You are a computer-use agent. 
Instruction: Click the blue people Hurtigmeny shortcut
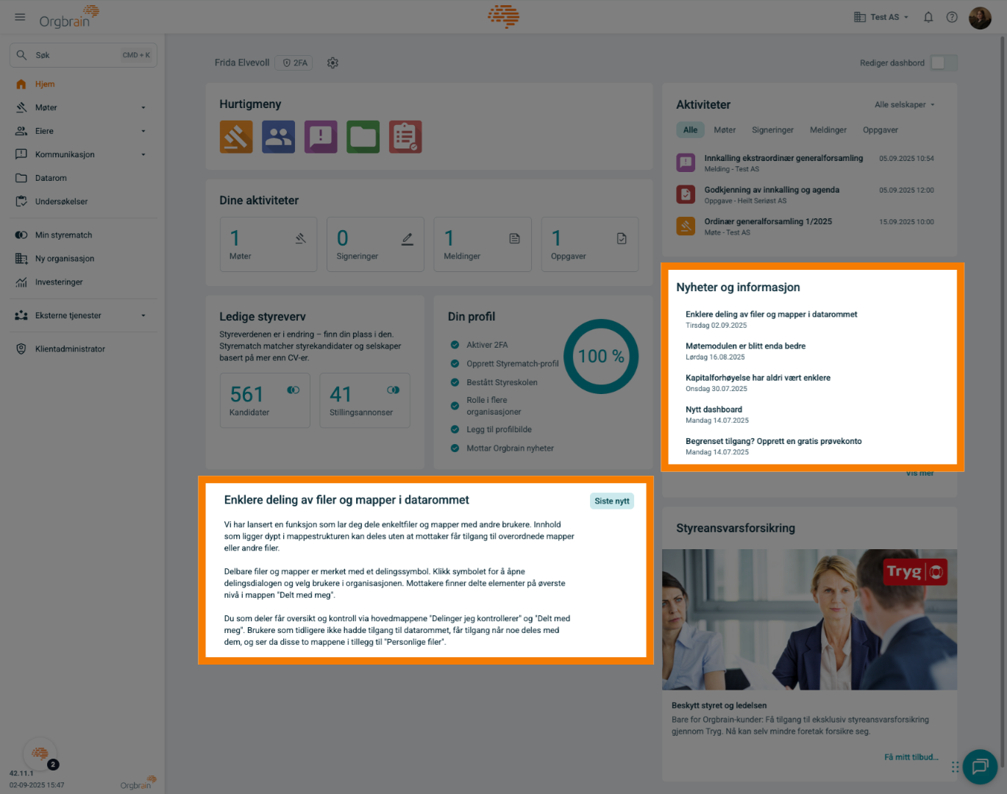pyautogui.click(x=278, y=137)
